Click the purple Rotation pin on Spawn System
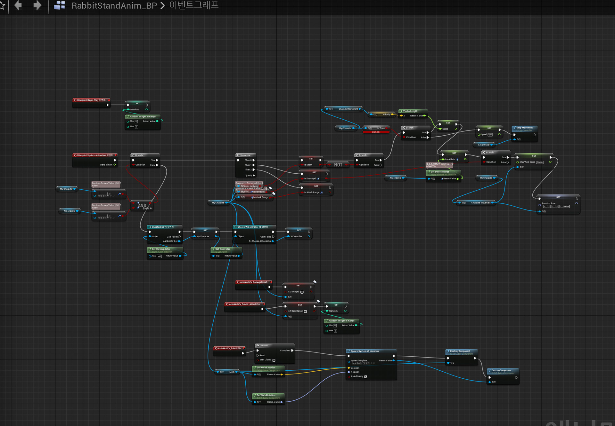The height and width of the screenshot is (426, 615). 349,372
